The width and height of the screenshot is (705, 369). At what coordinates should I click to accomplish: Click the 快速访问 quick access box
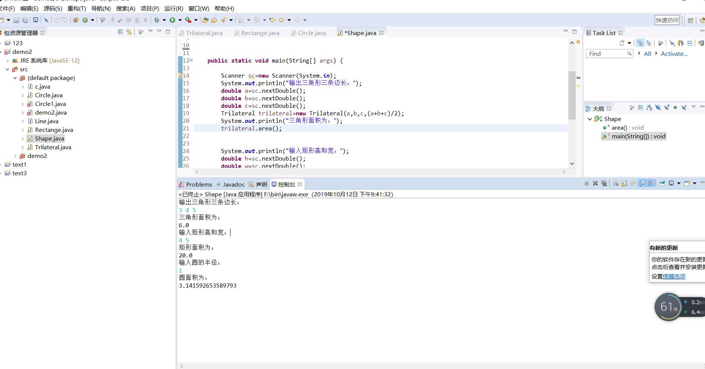667,20
